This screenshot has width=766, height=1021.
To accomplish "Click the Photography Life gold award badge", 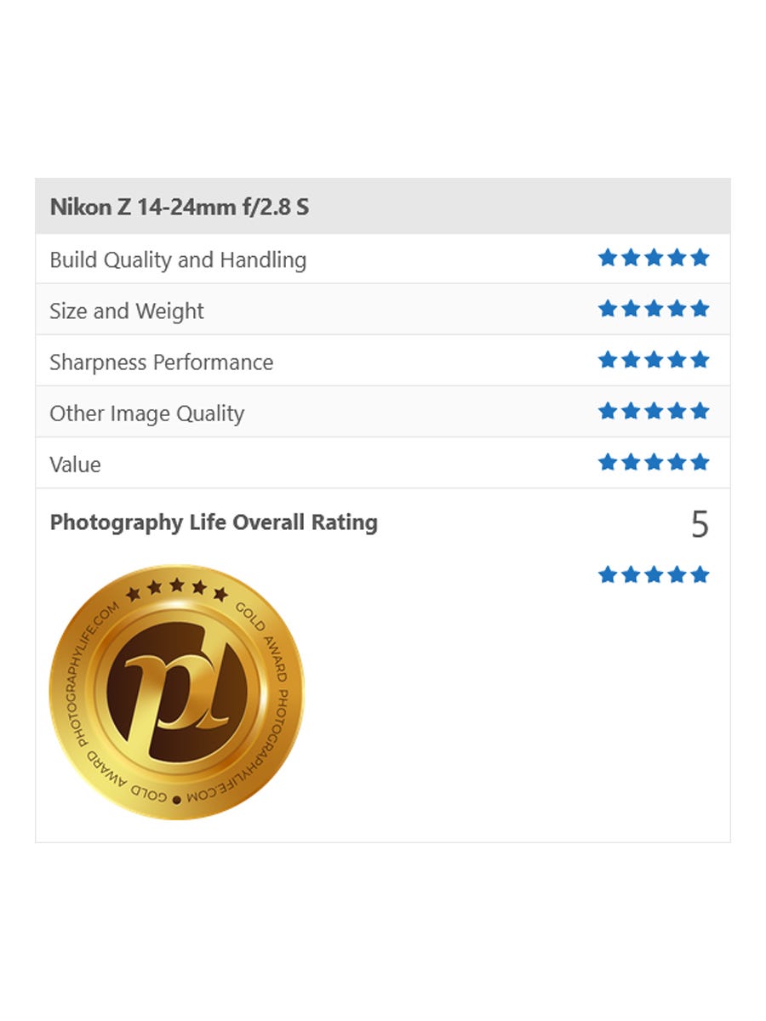I will (177, 692).
